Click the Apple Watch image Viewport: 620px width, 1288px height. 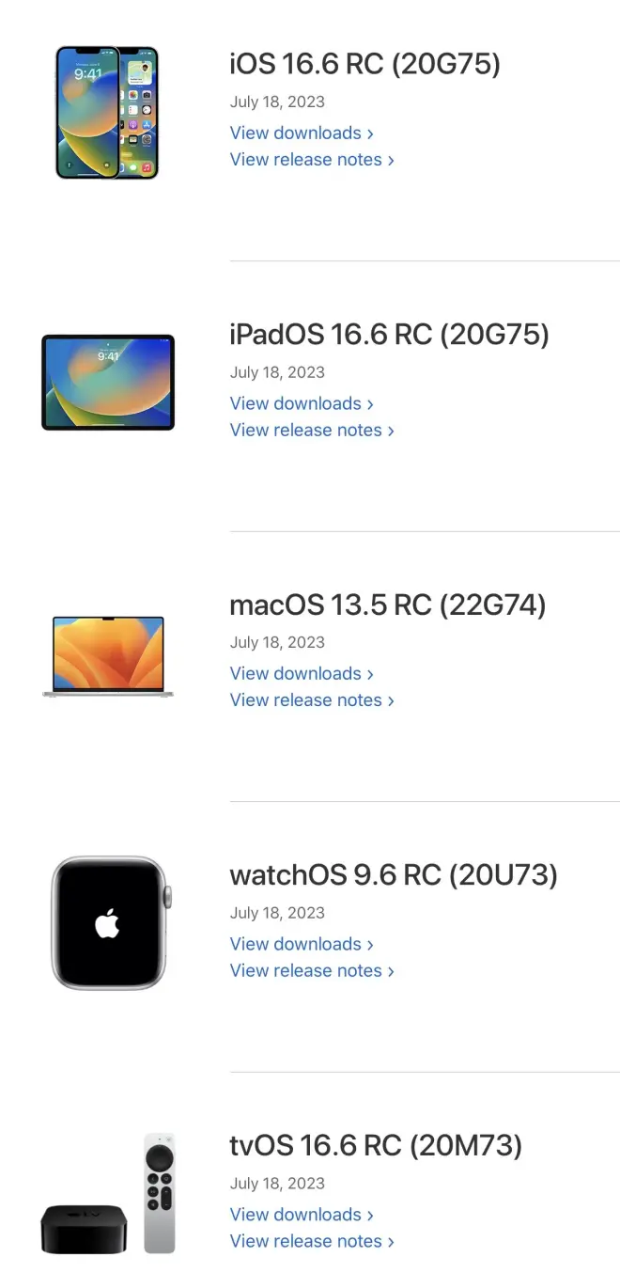click(111, 922)
